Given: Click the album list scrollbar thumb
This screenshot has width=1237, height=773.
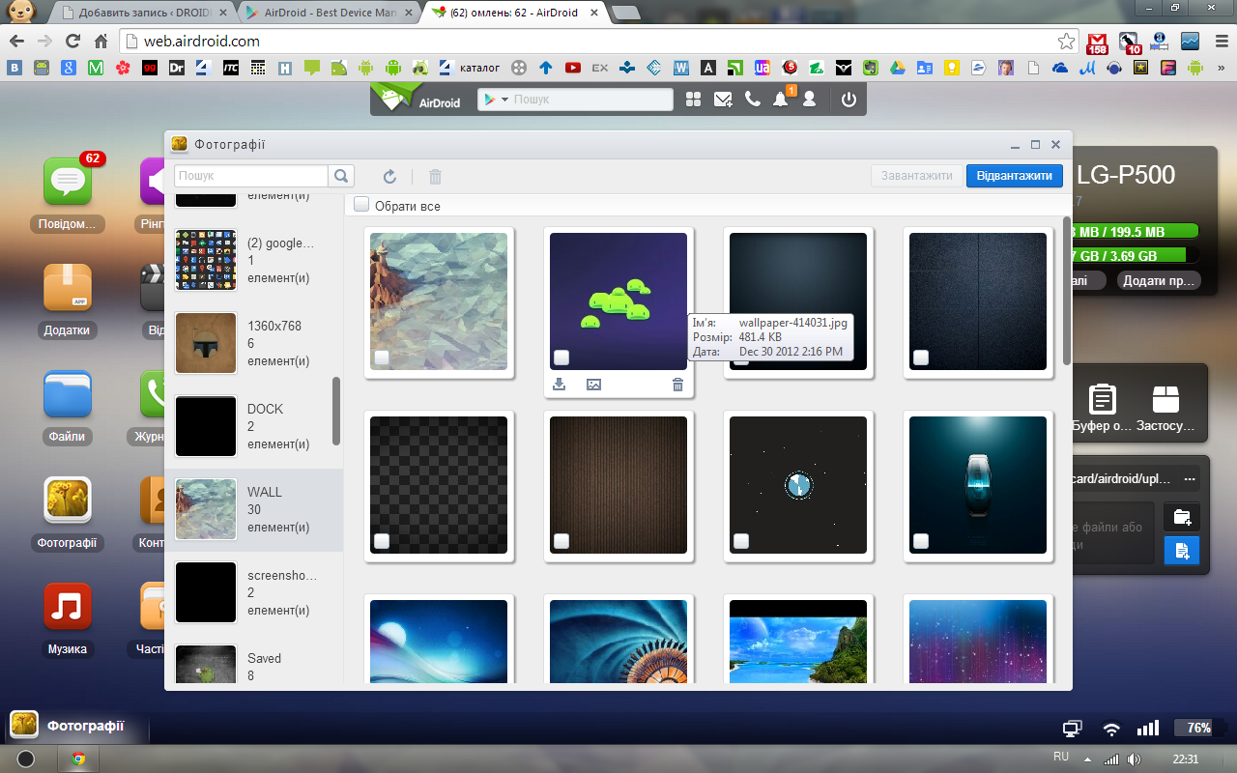Looking at the screenshot, I should (336, 411).
